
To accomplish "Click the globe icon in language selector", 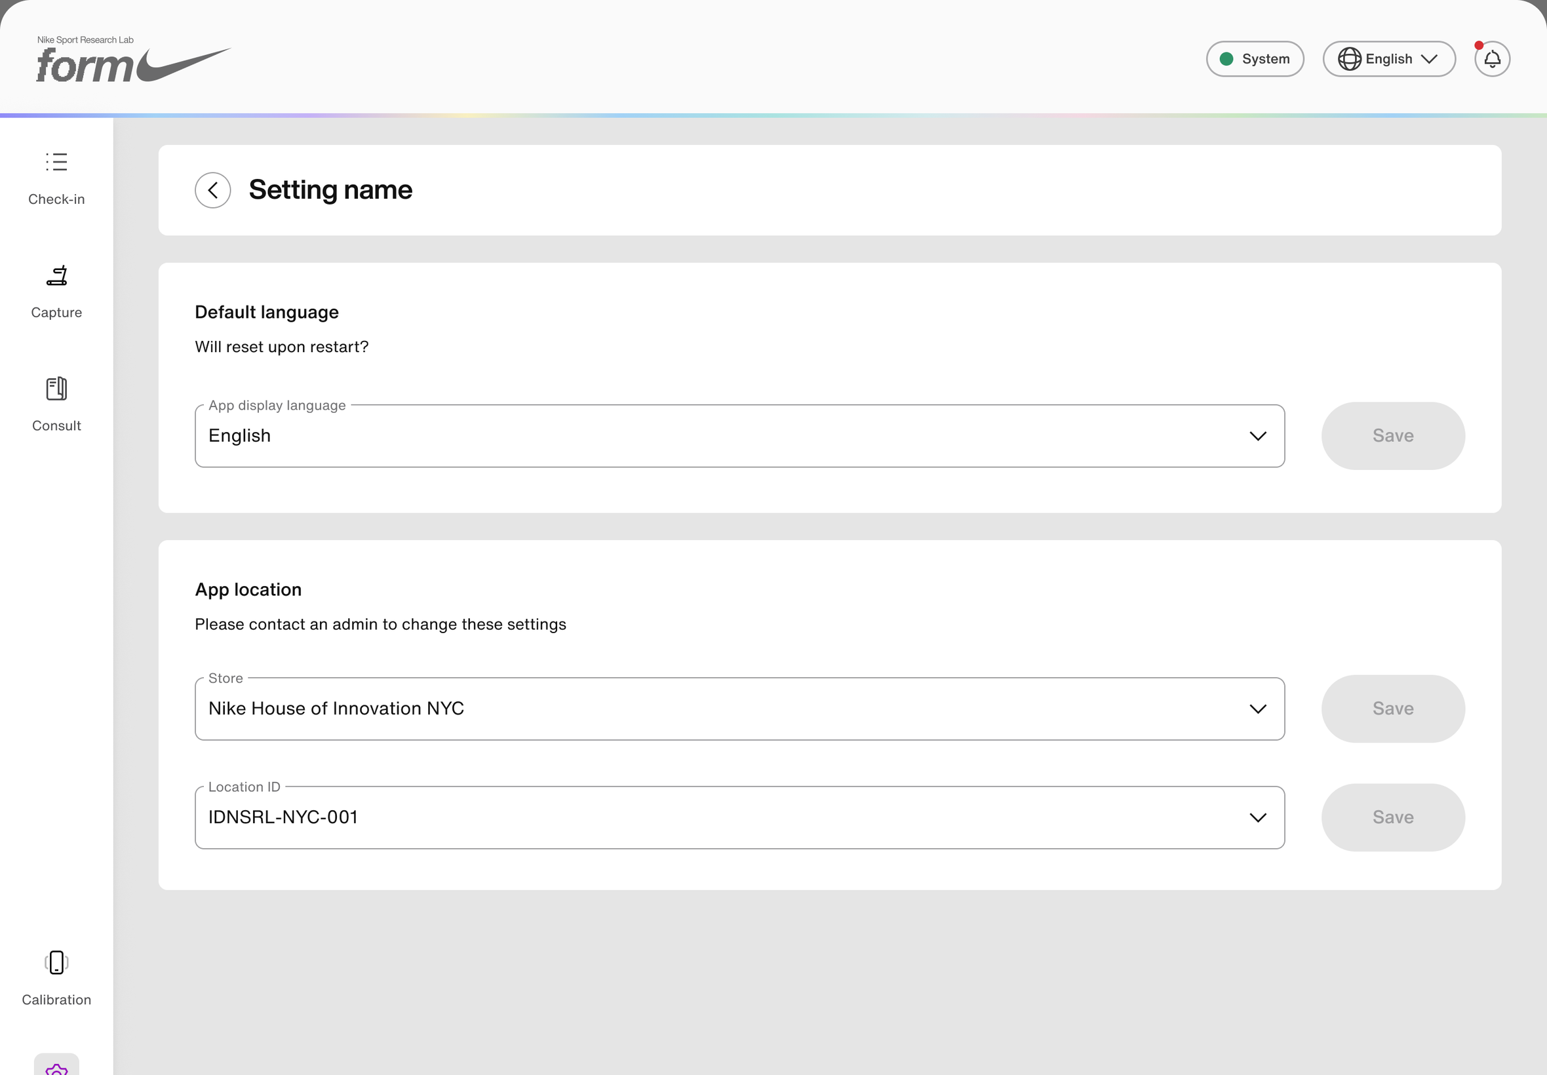I will point(1349,58).
